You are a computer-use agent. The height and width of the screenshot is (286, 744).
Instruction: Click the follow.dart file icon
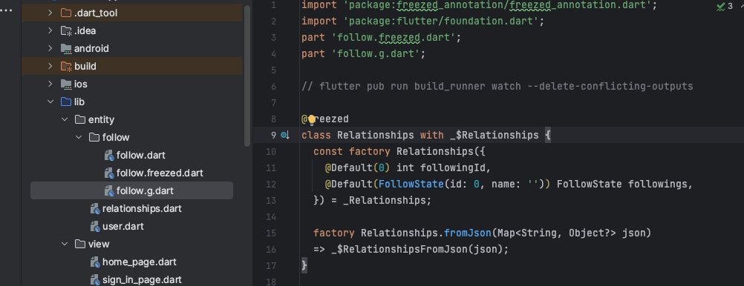[108, 156]
